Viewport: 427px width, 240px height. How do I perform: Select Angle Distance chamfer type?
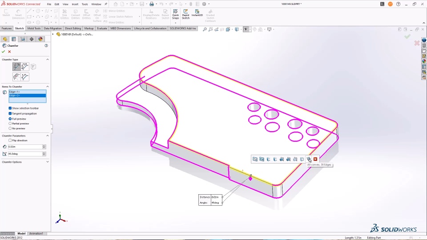[x=16, y=67]
